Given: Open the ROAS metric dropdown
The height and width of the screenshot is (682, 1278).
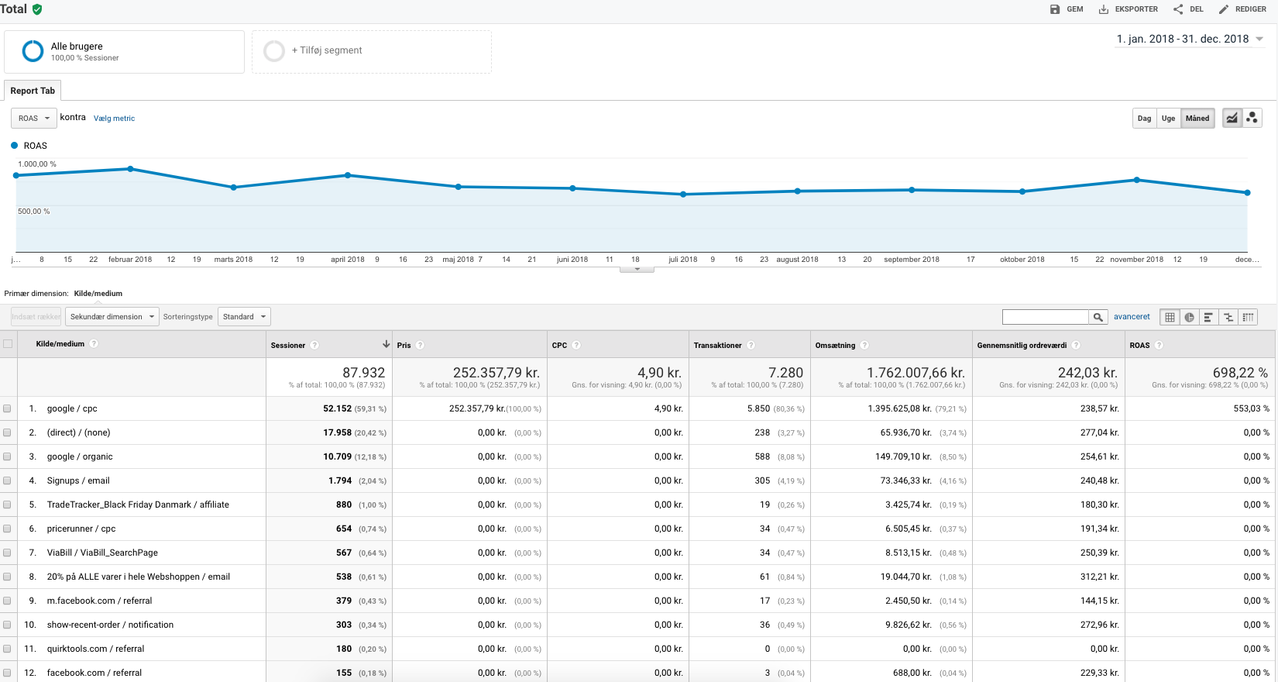Looking at the screenshot, I should pyautogui.click(x=33, y=119).
